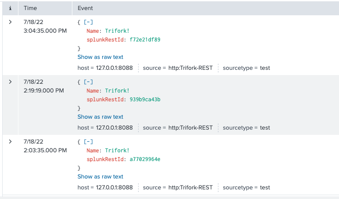Click source http:Trifork-REST in the 2:03:35 PM event
Viewport: 339px width, 199px height.
coord(190,188)
